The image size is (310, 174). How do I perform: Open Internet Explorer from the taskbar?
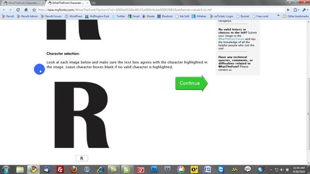point(100,170)
